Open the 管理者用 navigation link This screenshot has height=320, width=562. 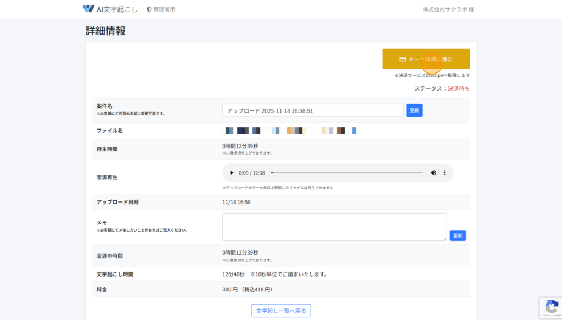[164, 9]
